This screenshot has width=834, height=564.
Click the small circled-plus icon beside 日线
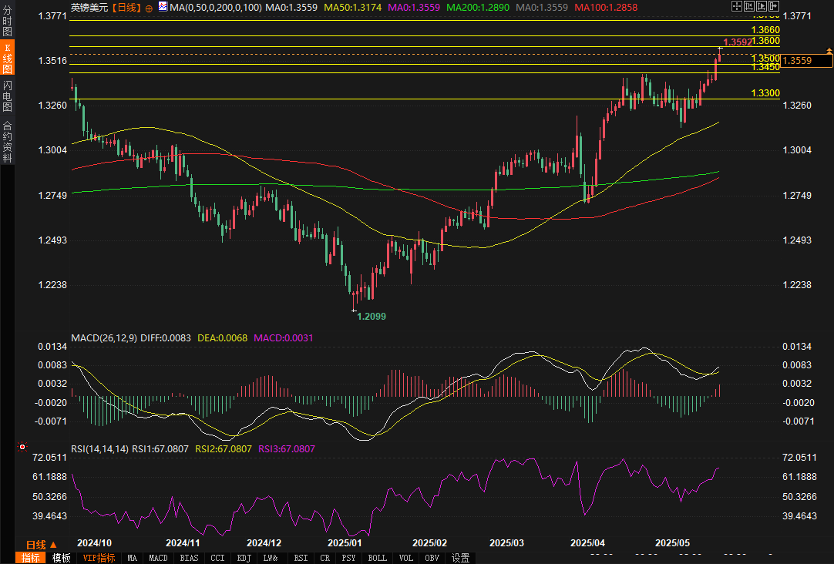point(149,8)
